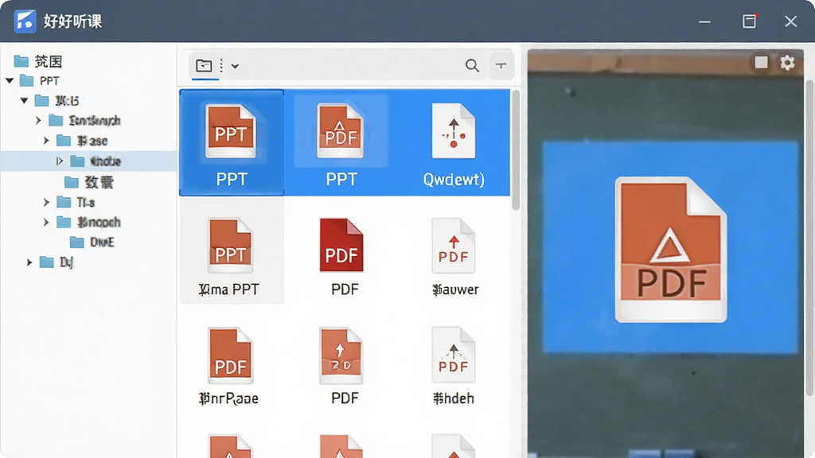Open the Qwdewt) file
Viewport: 815px width, 458px height.
click(453, 131)
